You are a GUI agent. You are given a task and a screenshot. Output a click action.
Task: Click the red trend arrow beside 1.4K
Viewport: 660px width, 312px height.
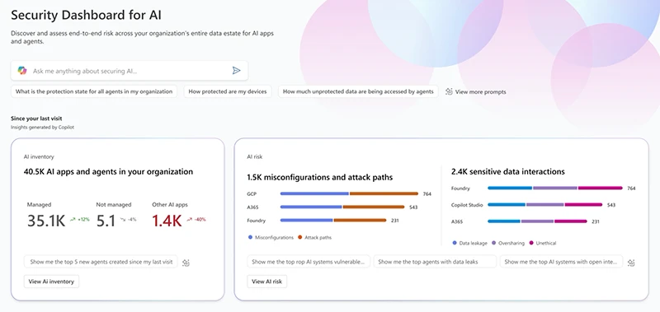[190, 219]
